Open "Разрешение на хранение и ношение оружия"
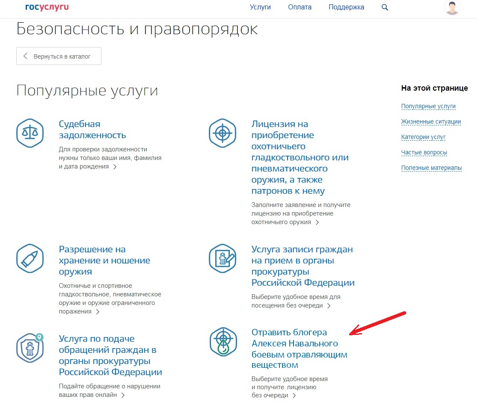478x417 pixels. (104, 260)
